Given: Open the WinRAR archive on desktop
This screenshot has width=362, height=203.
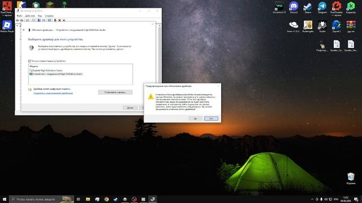Looking at the screenshot, I should (351, 27).
